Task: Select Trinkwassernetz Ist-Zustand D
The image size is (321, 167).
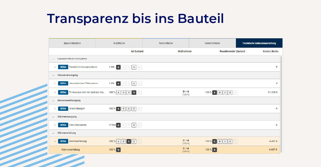Action: coord(134,92)
